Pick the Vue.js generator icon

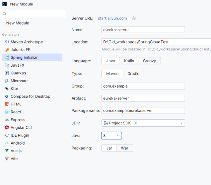tap(7, 151)
